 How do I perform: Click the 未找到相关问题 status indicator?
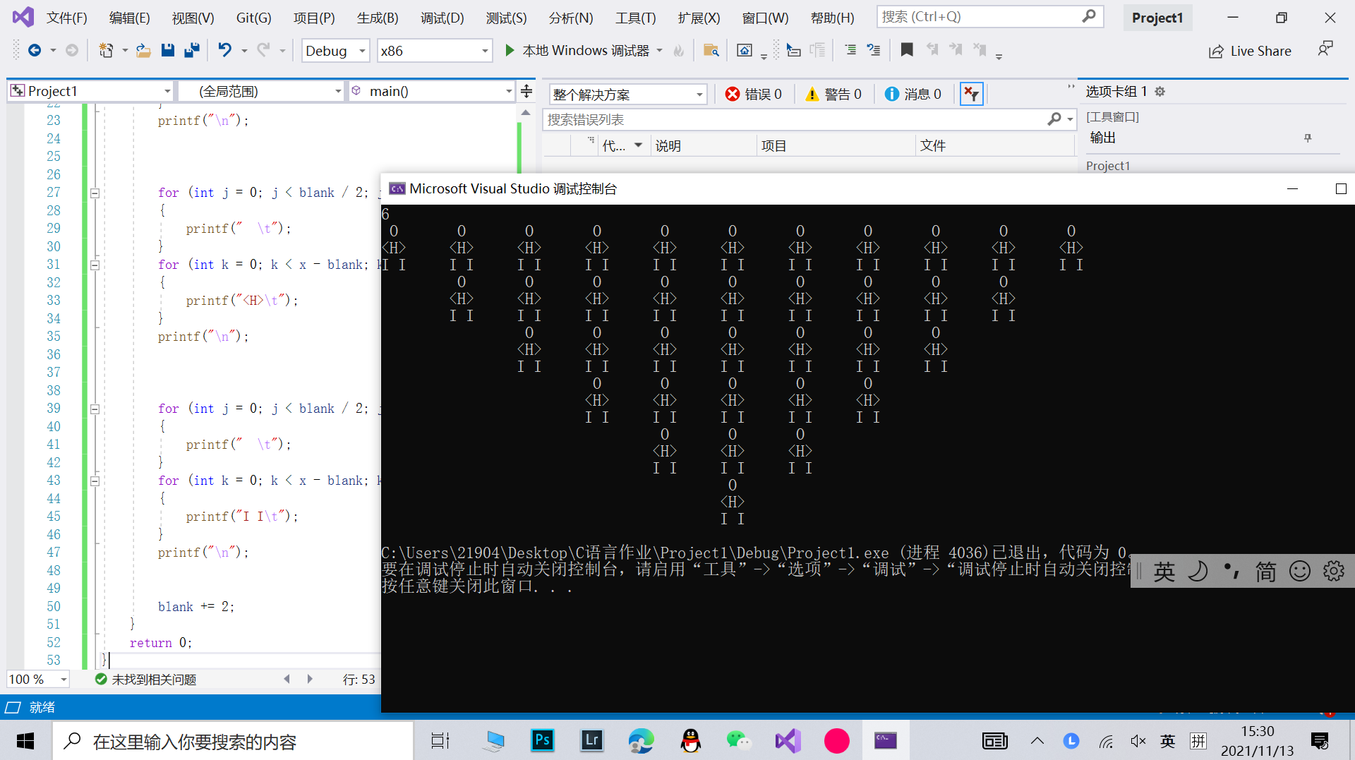[146, 679]
